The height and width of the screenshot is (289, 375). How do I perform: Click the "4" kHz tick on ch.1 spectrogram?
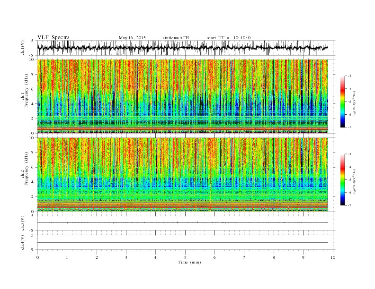point(33,104)
